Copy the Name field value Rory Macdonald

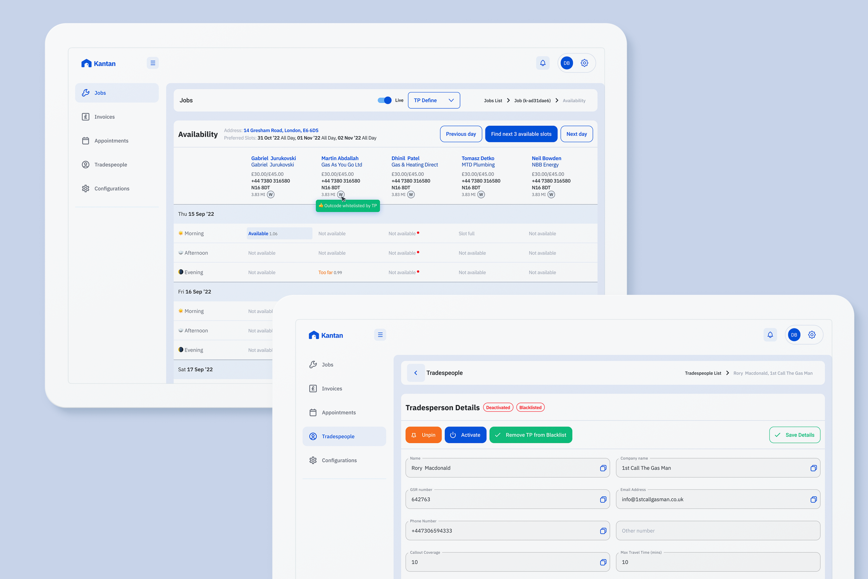[603, 468]
